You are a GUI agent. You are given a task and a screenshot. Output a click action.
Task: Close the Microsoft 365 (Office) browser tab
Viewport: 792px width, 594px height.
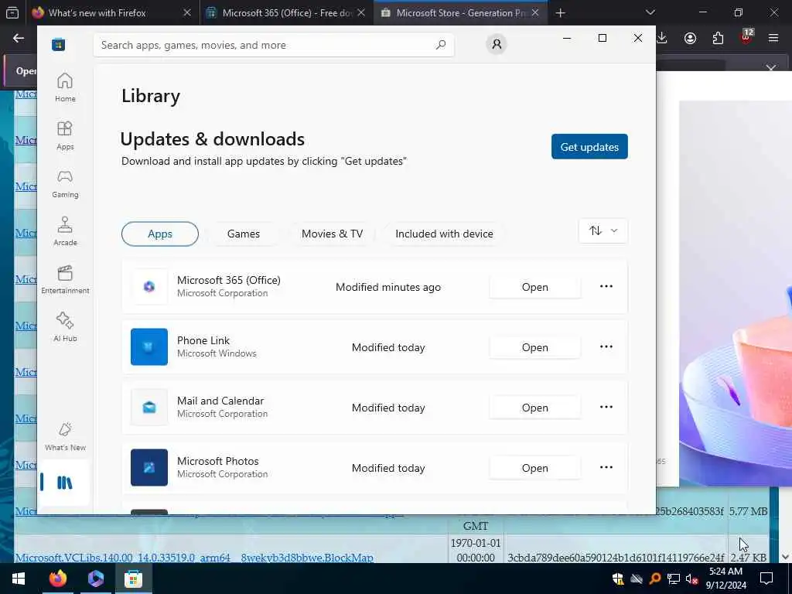[x=361, y=13]
